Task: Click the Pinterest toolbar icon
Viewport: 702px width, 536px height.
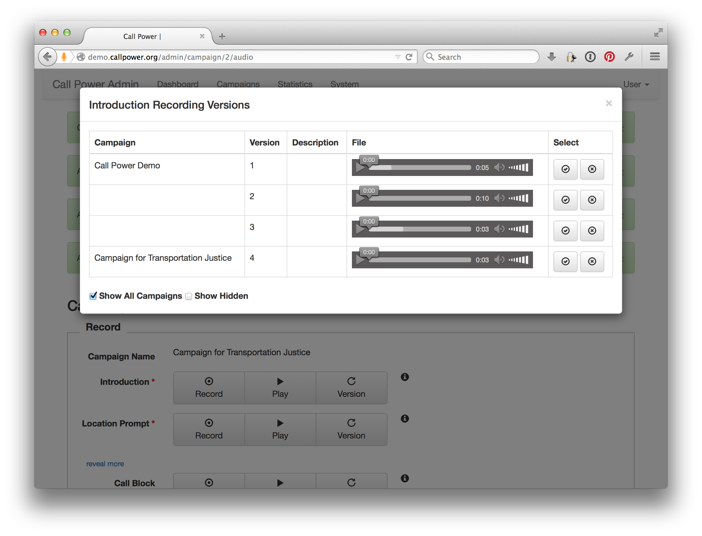Action: click(609, 57)
